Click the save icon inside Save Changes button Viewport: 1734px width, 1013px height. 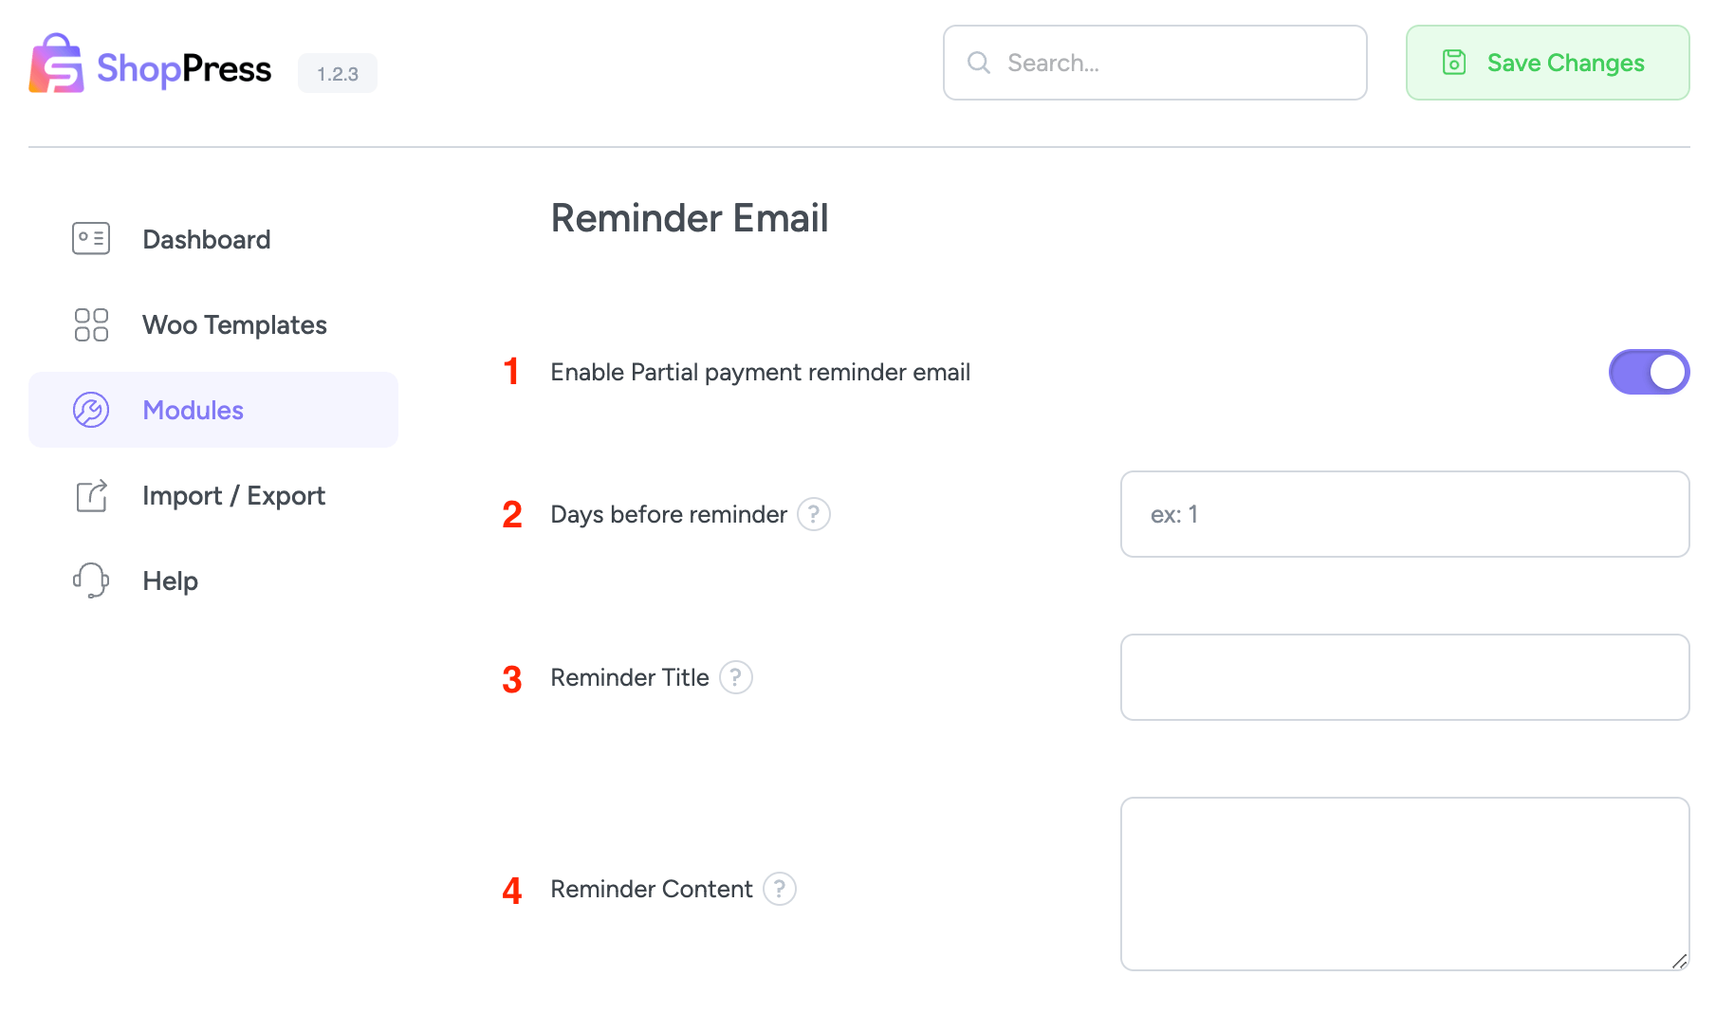tap(1454, 62)
